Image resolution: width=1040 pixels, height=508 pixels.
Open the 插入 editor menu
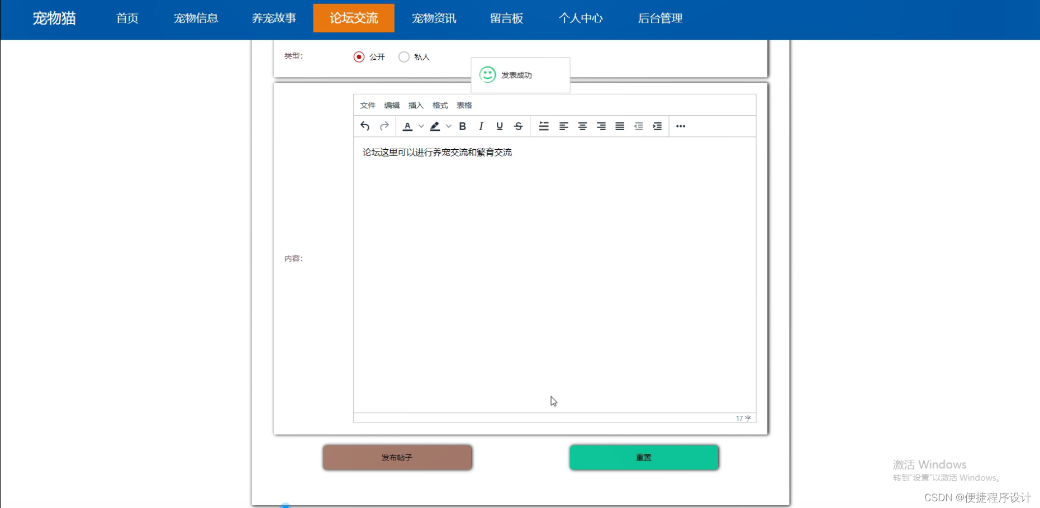(x=416, y=105)
